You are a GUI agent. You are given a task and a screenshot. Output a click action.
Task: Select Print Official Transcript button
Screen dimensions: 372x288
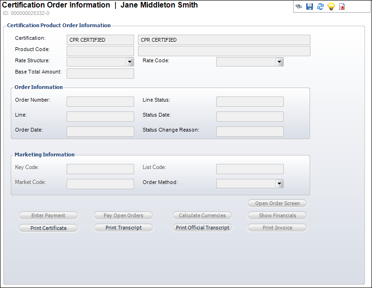[203, 228]
